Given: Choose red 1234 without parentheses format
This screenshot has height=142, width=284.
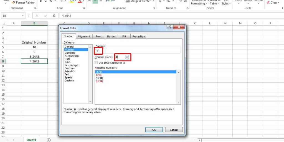Looking at the screenshot, I should (98, 75).
